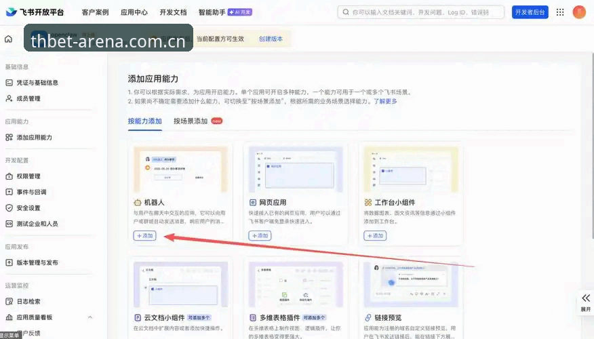The image size is (594, 339).
Task: Click the 机器人 robot icon
Action: click(x=138, y=203)
